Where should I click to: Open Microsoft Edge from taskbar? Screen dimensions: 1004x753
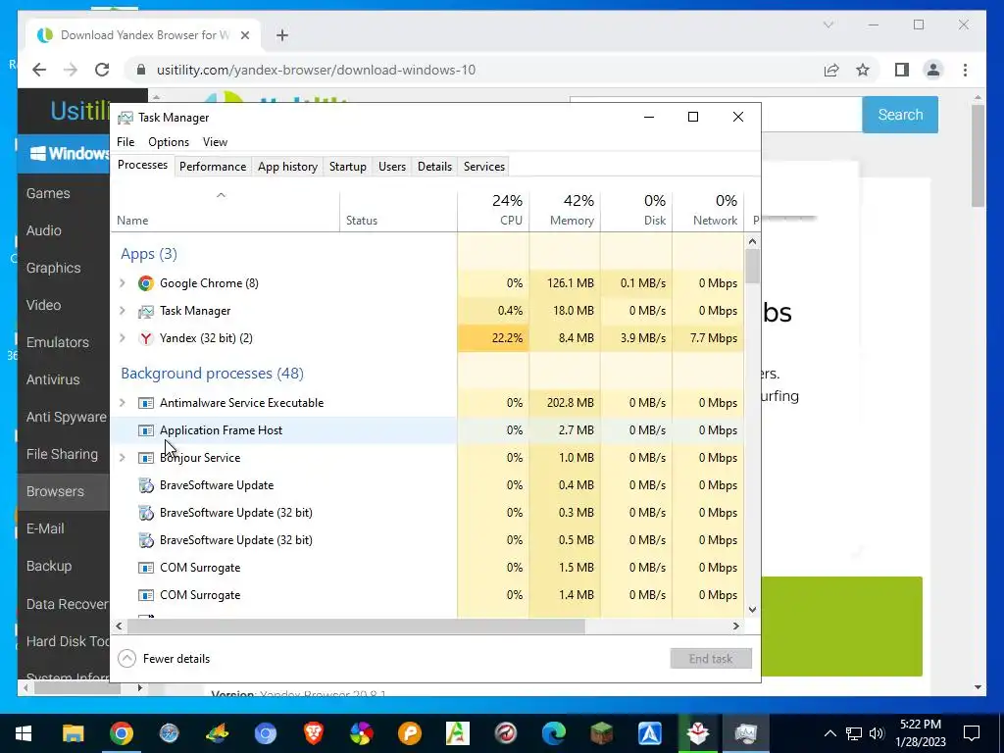554,733
